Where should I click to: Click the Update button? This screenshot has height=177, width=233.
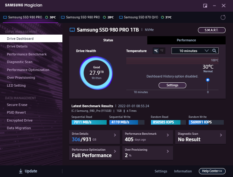coord(28,171)
